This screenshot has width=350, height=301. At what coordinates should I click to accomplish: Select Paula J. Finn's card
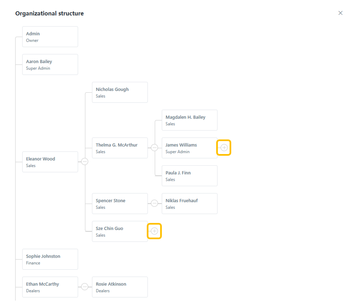189,176
